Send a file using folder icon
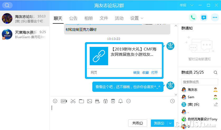221x130 pixels. (81, 101)
